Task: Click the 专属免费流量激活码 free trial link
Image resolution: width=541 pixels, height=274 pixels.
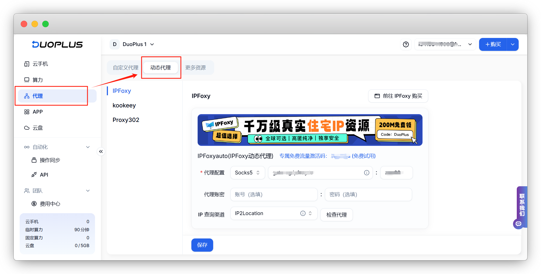Action: [x=327, y=156]
